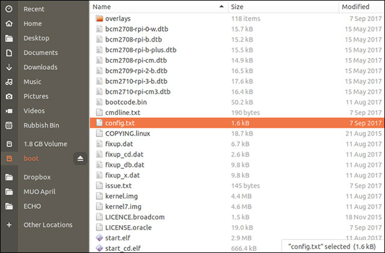Viewport: 385px width, 253px height.
Task: Select the file name LICENSE.oracle
Action: pyautogui.click(x=128, y=228)
